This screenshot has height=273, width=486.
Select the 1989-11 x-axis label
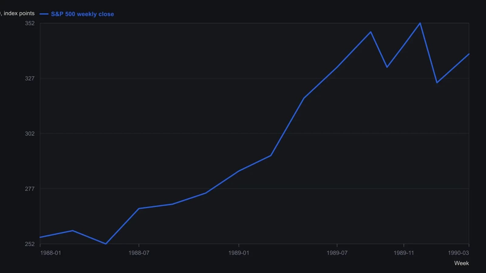404,253
